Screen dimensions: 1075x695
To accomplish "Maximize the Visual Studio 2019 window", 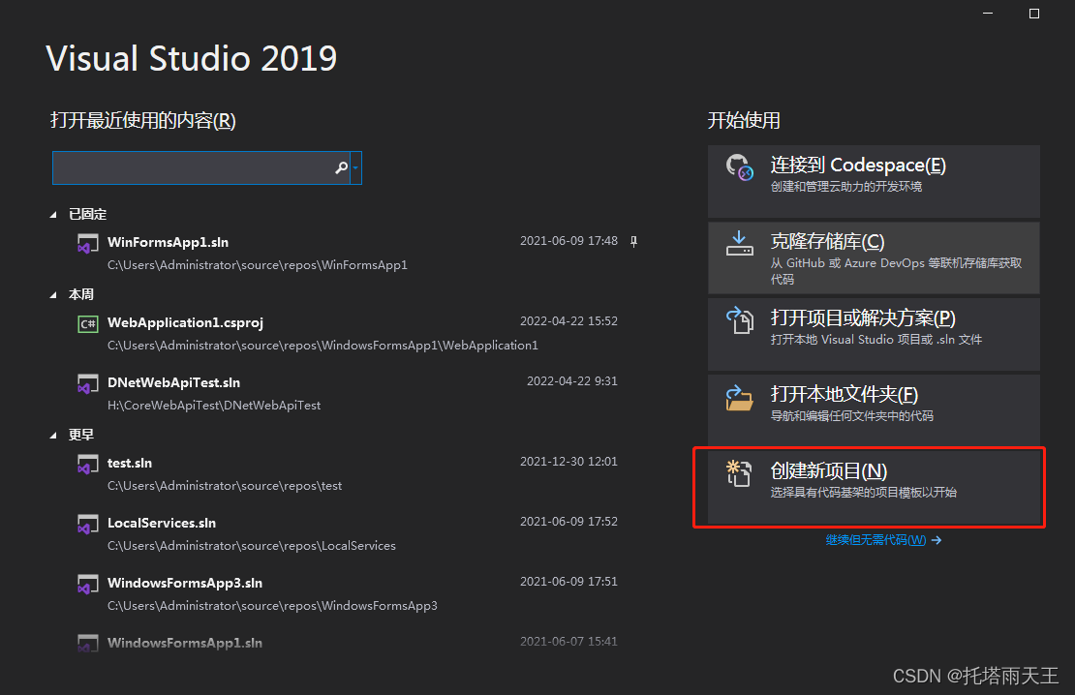I will click(x=1034, y=14).
